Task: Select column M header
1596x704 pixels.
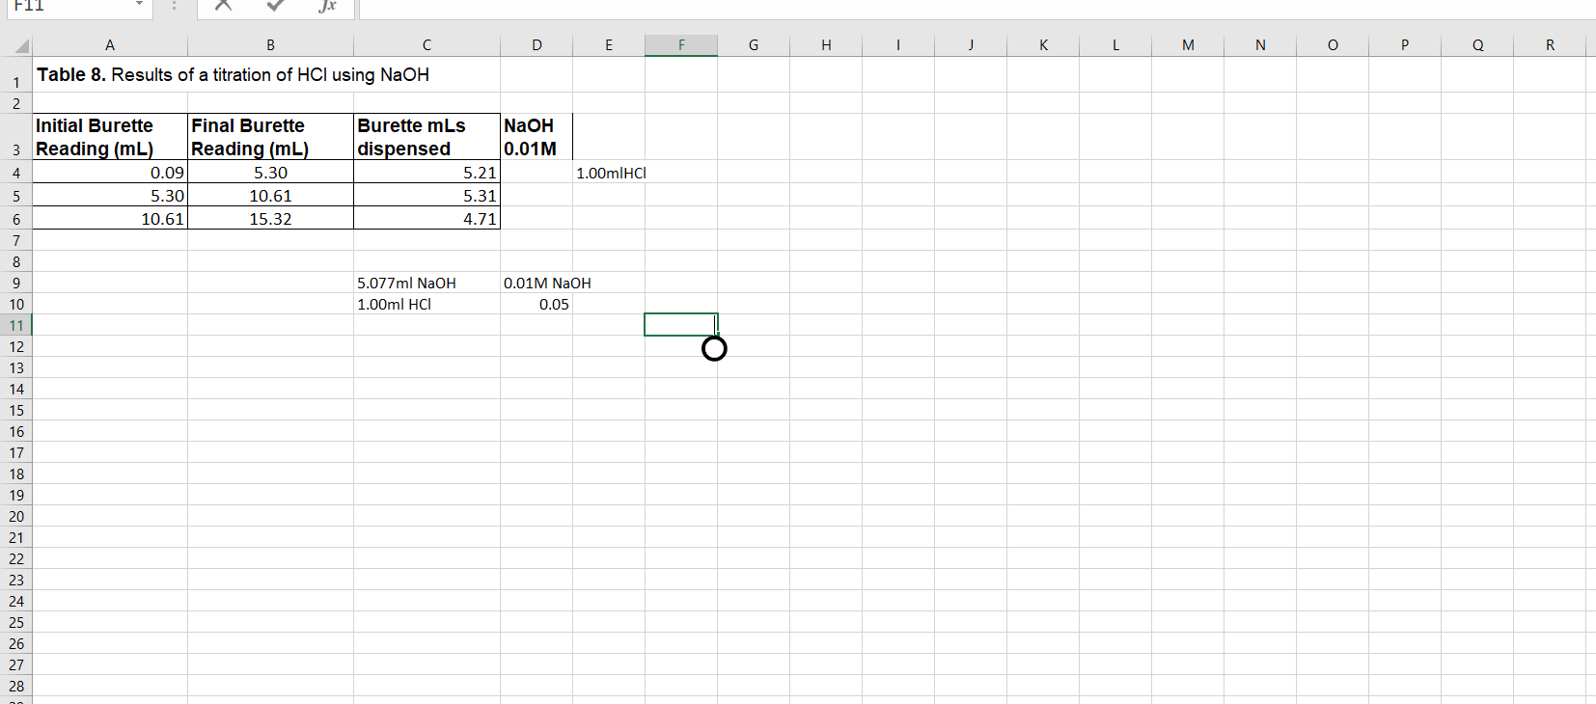Action: (x=1188, y=45)
